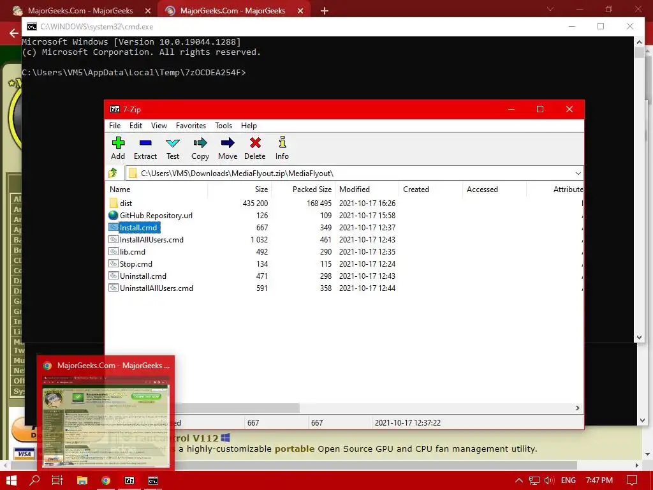Sort by the Modified column header

coord(367,189)
